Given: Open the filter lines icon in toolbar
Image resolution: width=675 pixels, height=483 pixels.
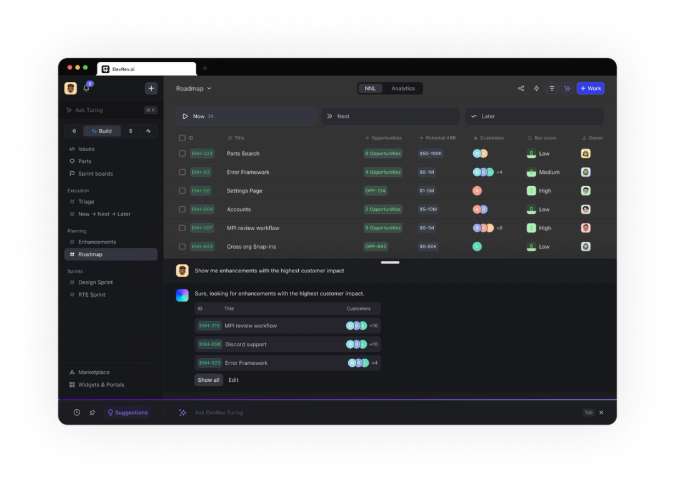Looking at the screenshot, I should [552, 88].
